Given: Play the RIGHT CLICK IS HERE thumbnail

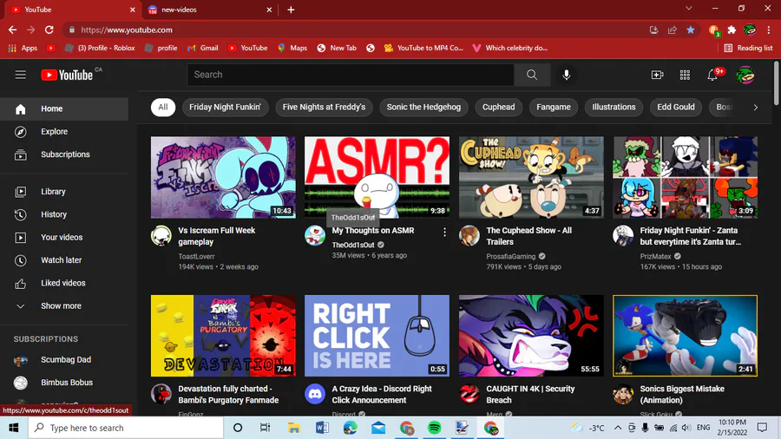Looking at the screenshot, I should [x=377, y=336].
